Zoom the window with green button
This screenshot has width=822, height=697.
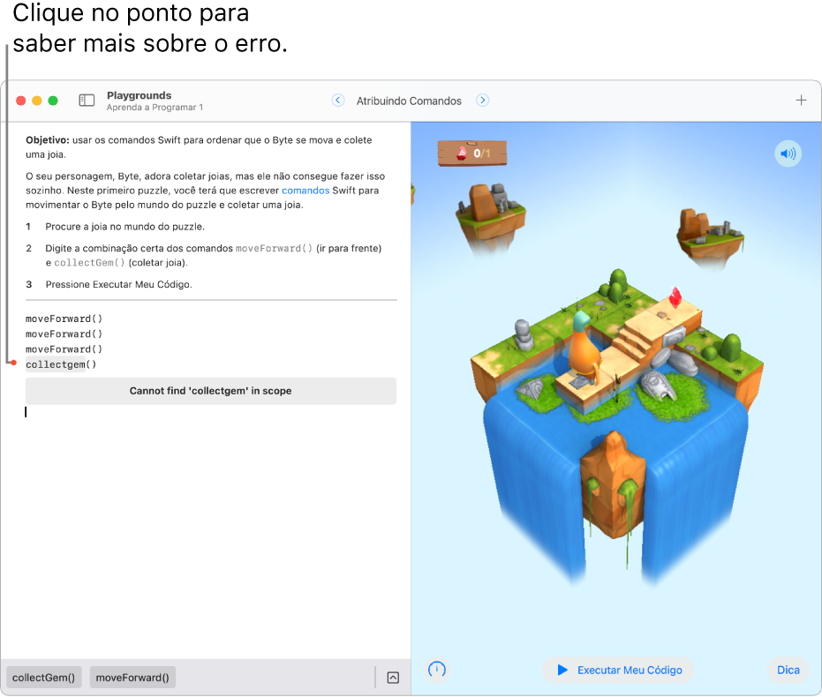click(53, 101)
